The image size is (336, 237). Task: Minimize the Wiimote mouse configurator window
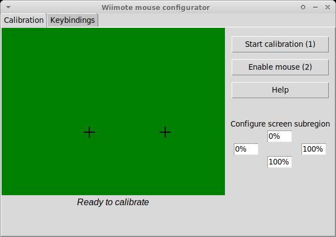(x=315, y=7)
